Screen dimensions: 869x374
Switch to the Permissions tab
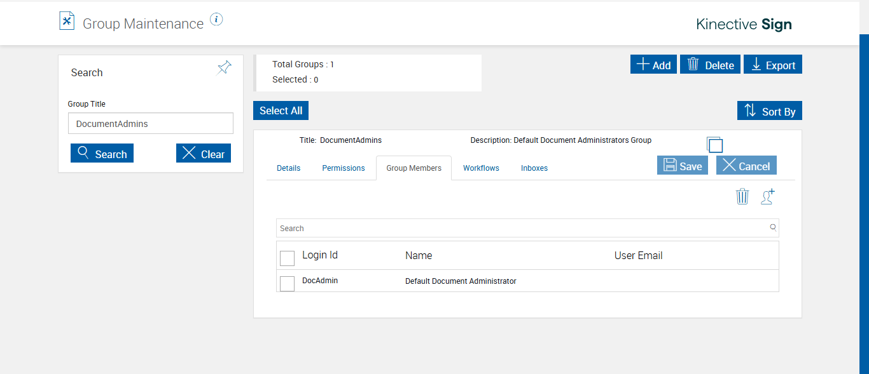tap(344, 168)
